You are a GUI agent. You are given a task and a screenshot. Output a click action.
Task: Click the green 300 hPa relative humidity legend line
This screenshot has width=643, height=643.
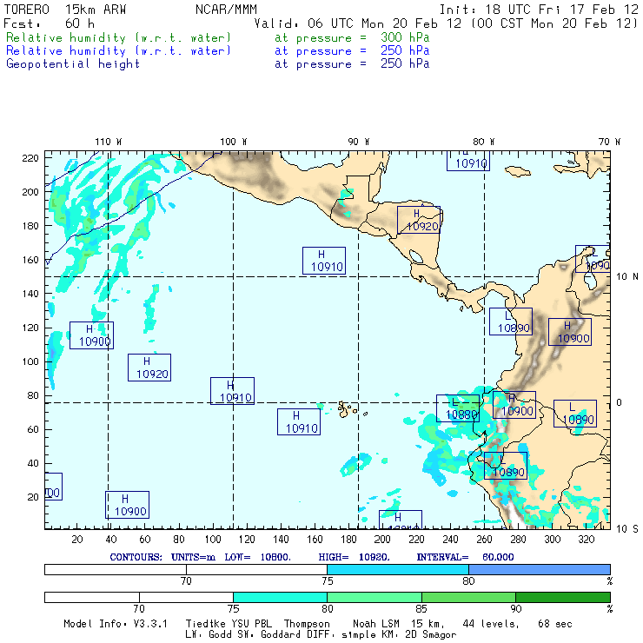click(x=119, y=39)
